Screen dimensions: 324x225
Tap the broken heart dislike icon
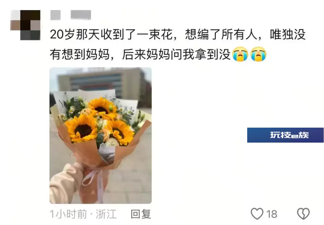[x=303, y=214]
